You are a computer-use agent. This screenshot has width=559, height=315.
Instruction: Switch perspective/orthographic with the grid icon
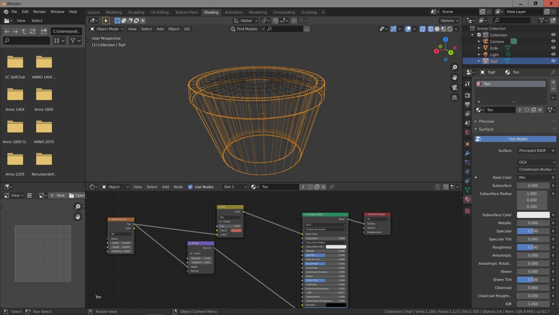454,97
